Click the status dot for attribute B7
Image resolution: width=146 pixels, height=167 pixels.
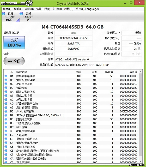[6, 115]
